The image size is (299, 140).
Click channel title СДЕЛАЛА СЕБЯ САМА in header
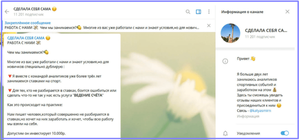click(35, 9)
